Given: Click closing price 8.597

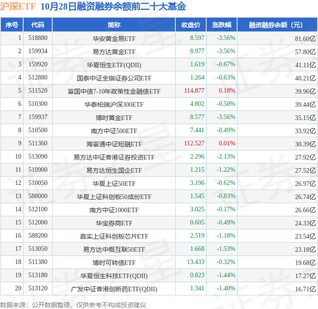Looking at the screenshot, I should (197, 38).
